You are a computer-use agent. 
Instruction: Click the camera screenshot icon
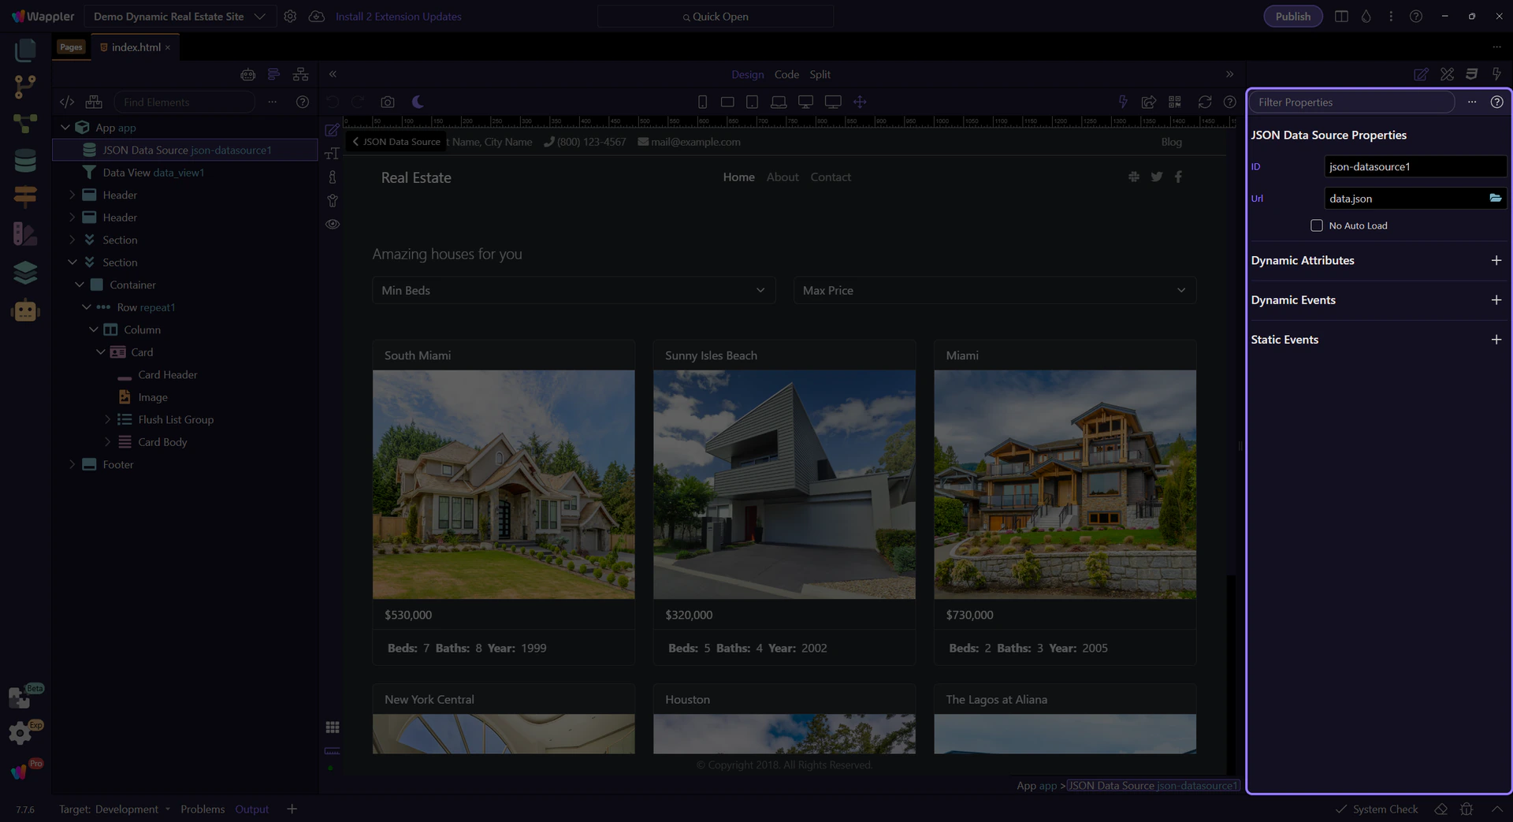(x=387, y=102)
